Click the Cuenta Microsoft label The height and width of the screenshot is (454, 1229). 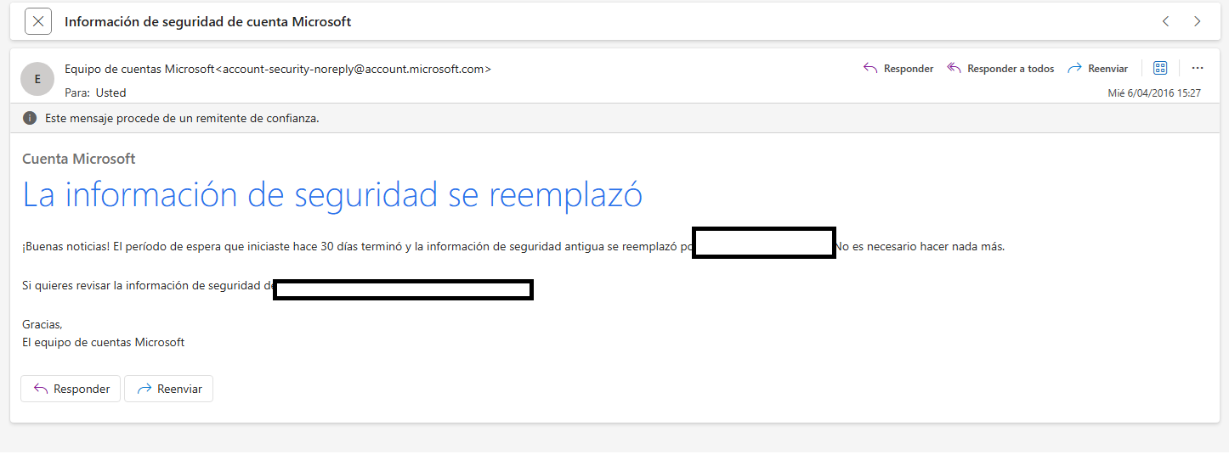click(x=79, y=159)
